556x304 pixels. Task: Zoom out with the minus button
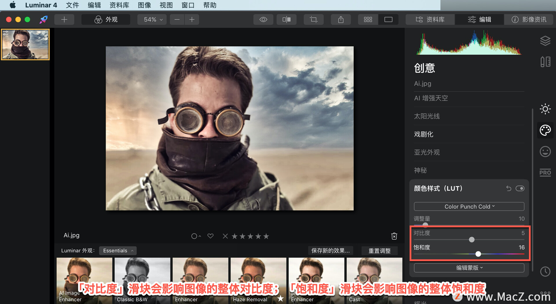coord(177,19)
